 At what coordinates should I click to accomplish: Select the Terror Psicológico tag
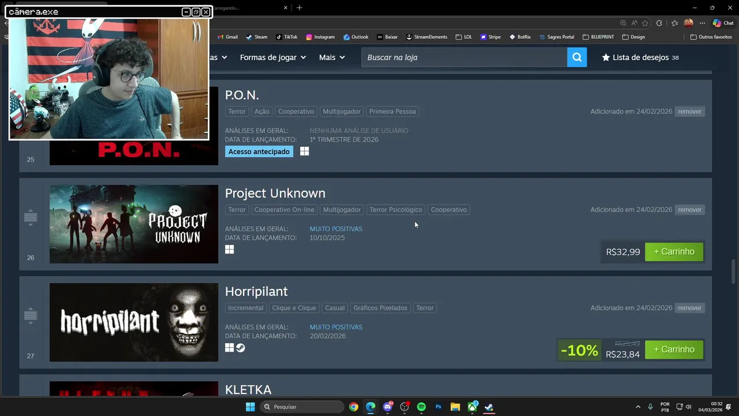[x=395, y=210]
